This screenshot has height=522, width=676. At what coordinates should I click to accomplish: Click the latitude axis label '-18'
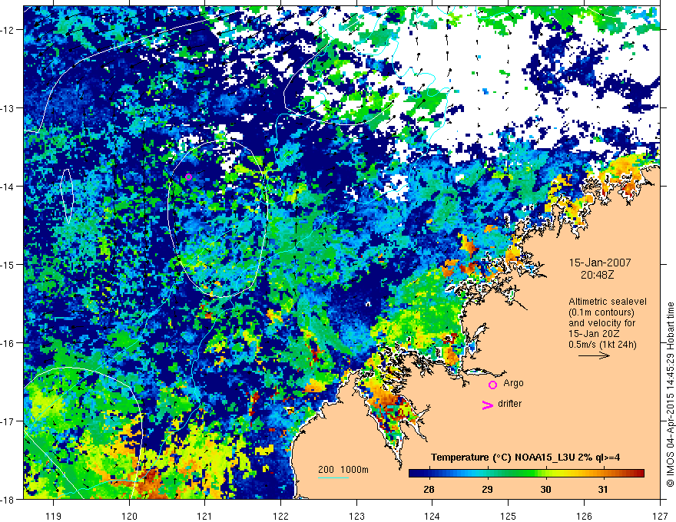(8, 500)
